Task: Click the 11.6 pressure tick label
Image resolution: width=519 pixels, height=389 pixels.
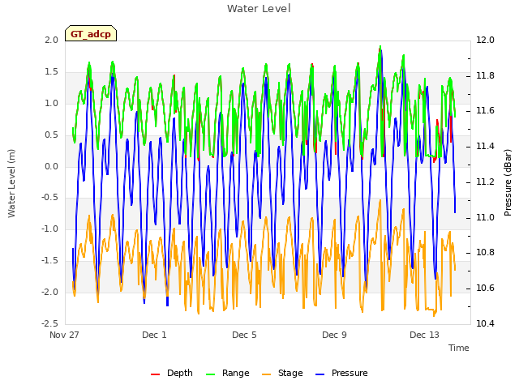Action: pyautogui.click(x=485, y=111)
